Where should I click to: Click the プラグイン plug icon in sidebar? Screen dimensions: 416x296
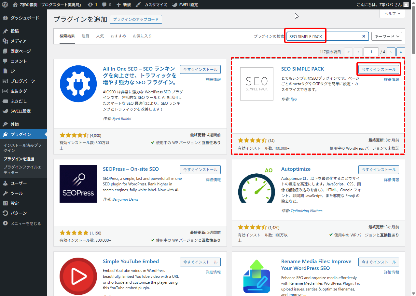coord(5,134)
